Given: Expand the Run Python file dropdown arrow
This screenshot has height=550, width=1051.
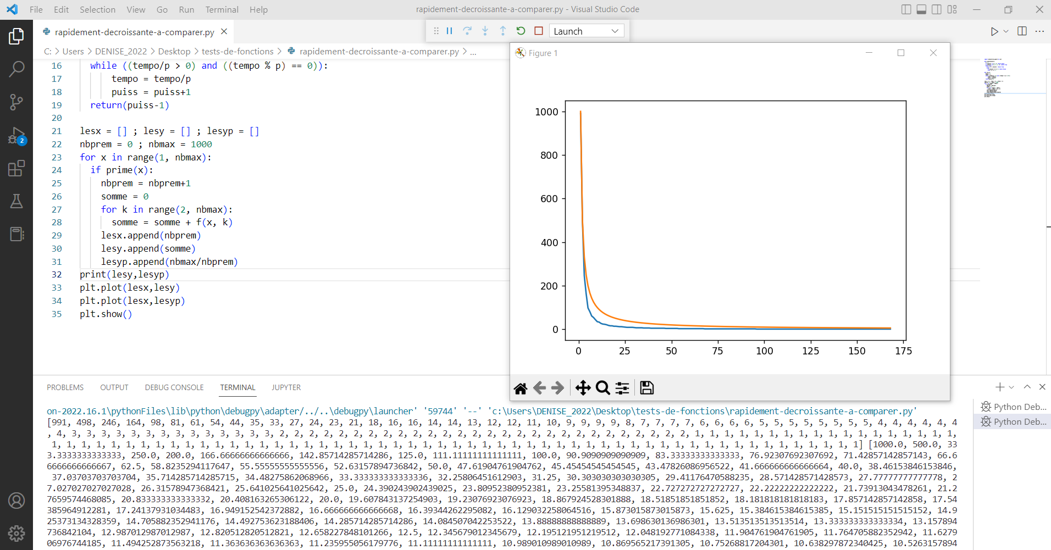Looking at the screenshot, I should 1006,31.
